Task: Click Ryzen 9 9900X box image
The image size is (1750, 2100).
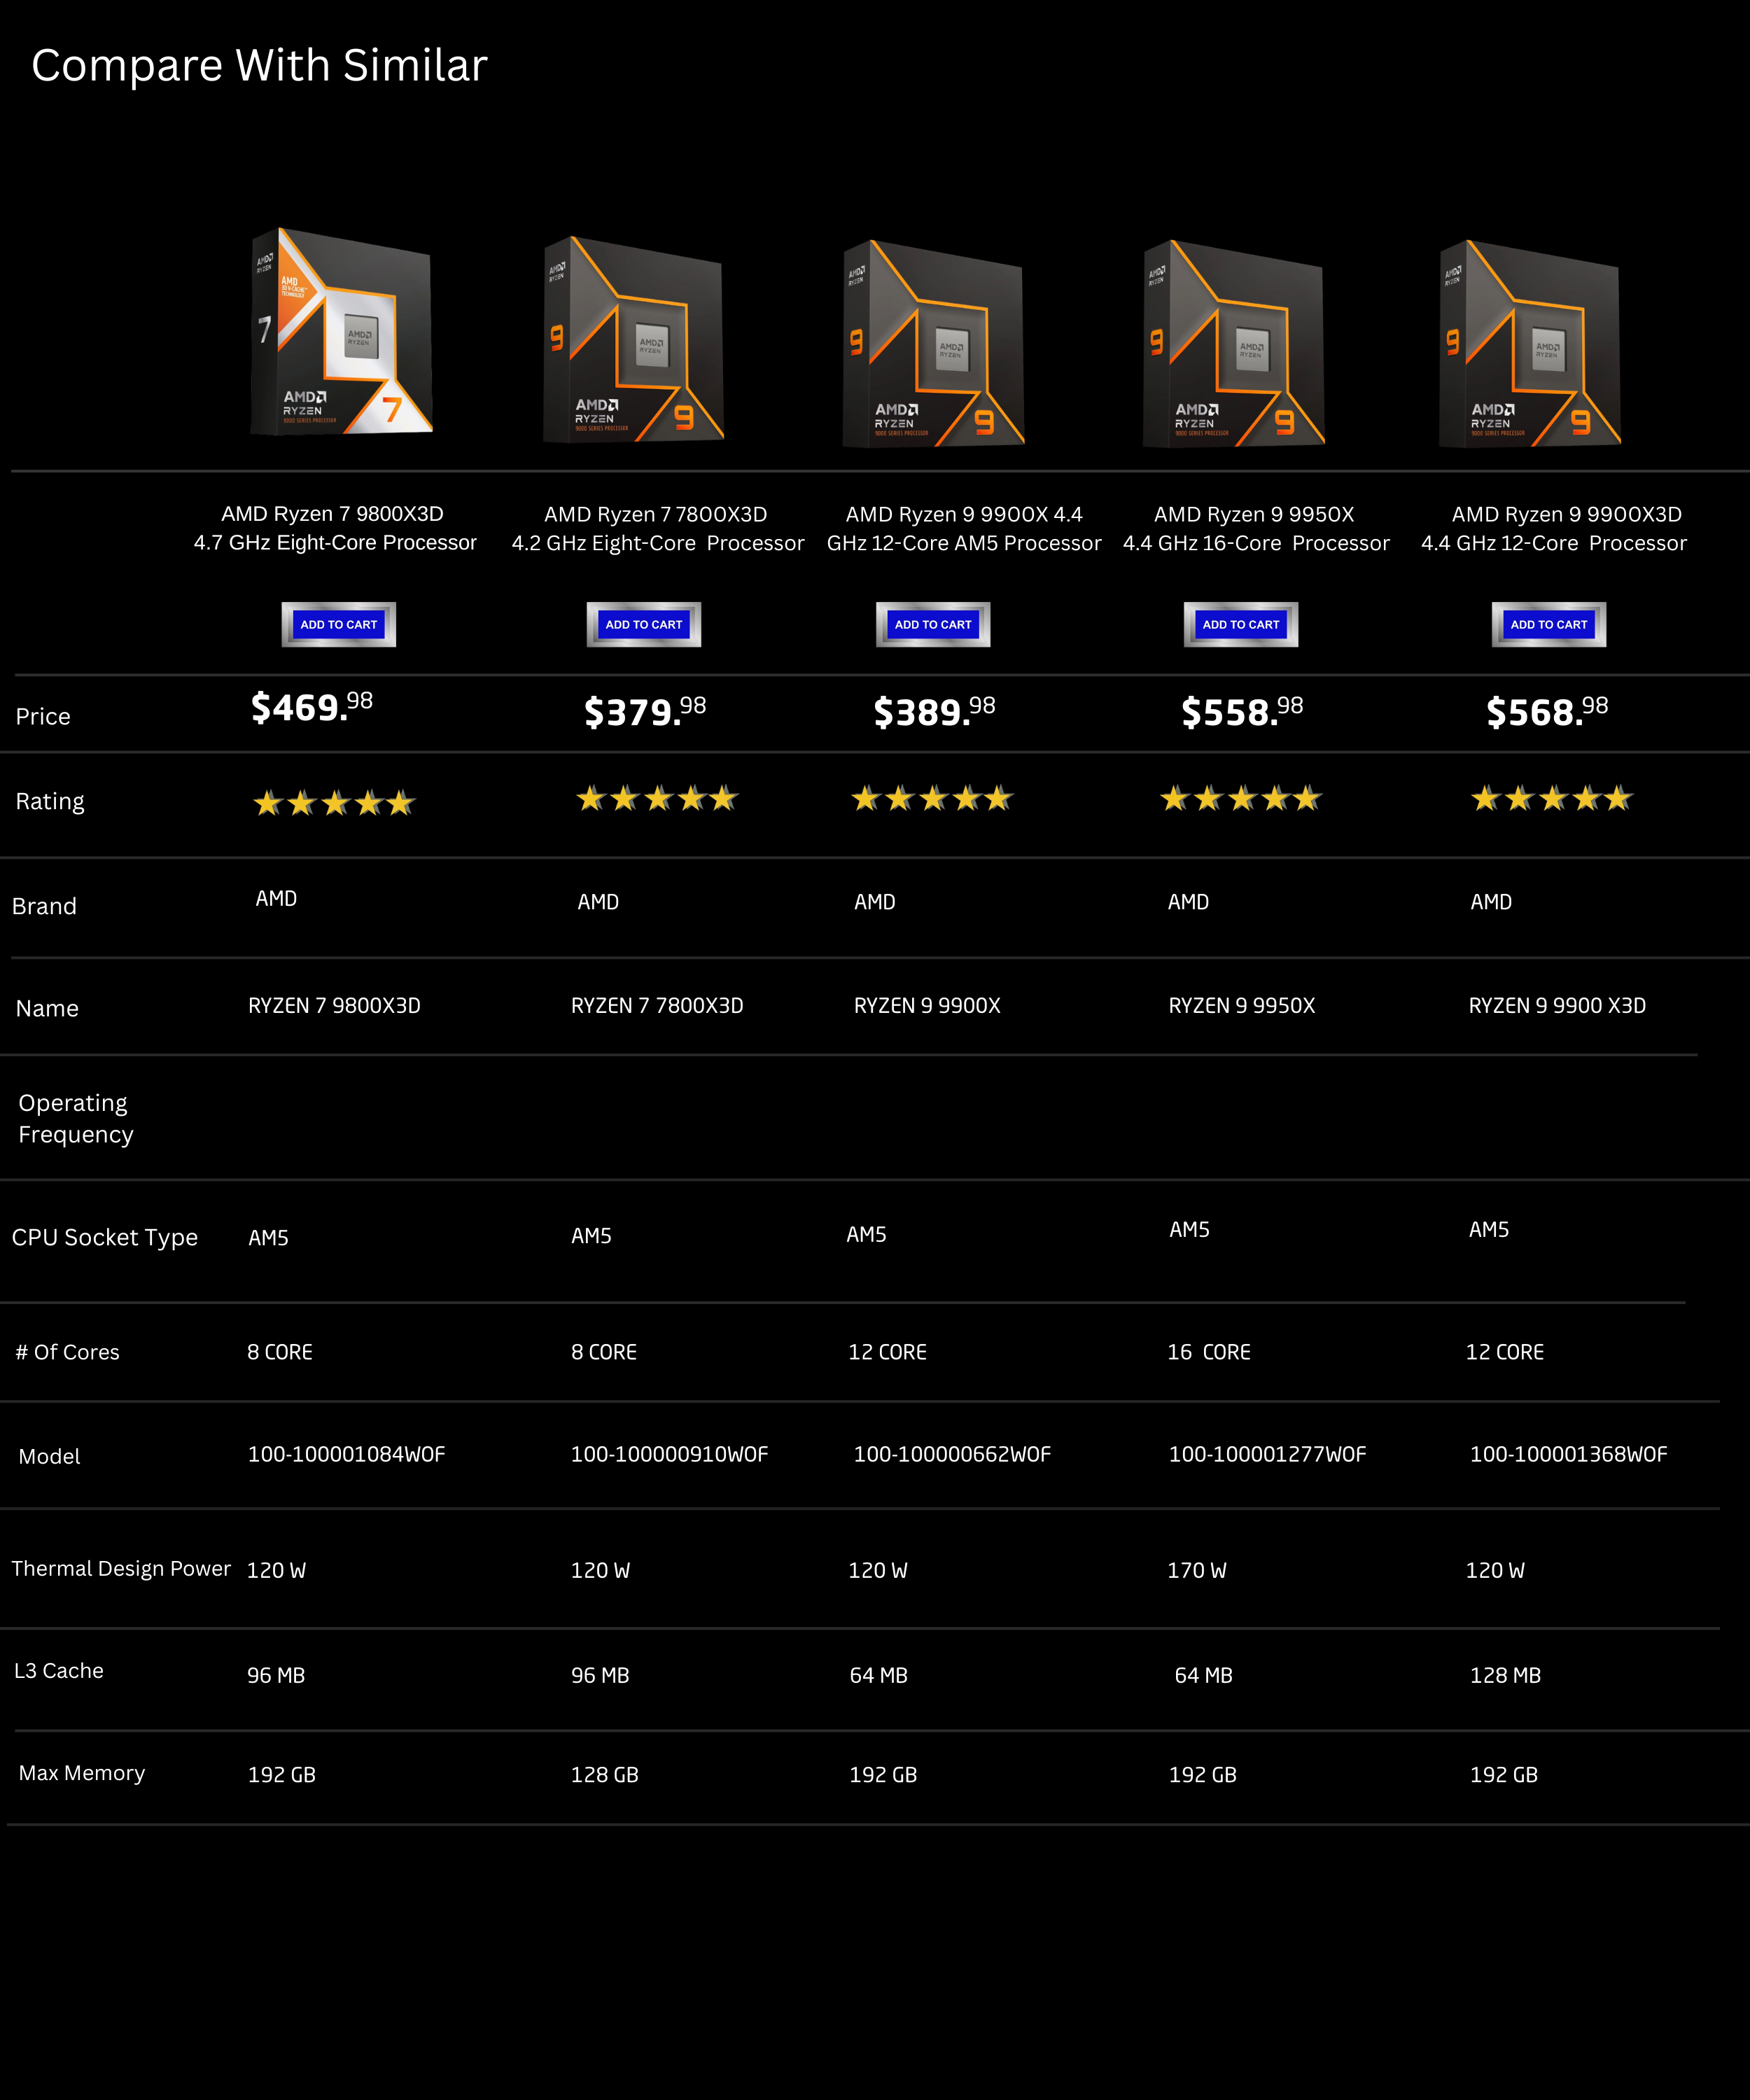Action: [933, 343]
